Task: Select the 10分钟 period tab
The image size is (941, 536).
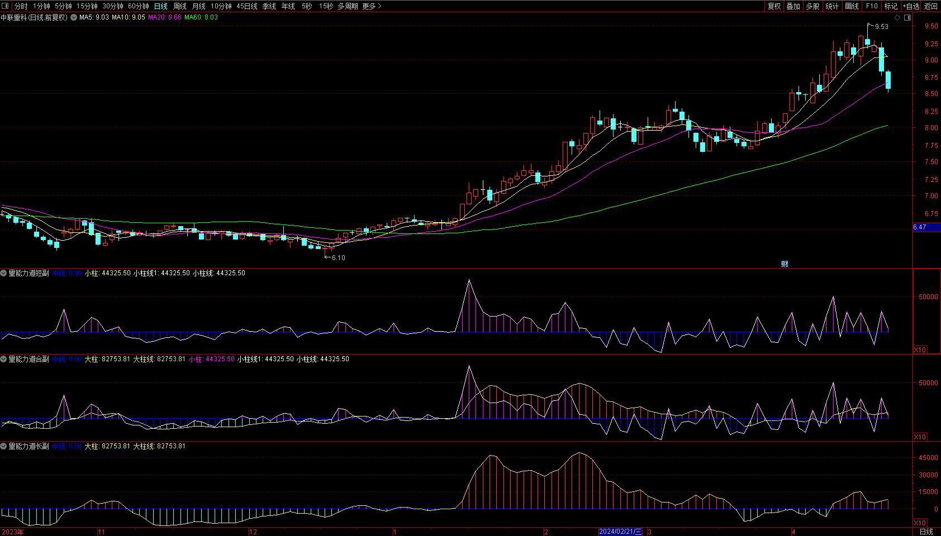Action: tap(221, 6)
